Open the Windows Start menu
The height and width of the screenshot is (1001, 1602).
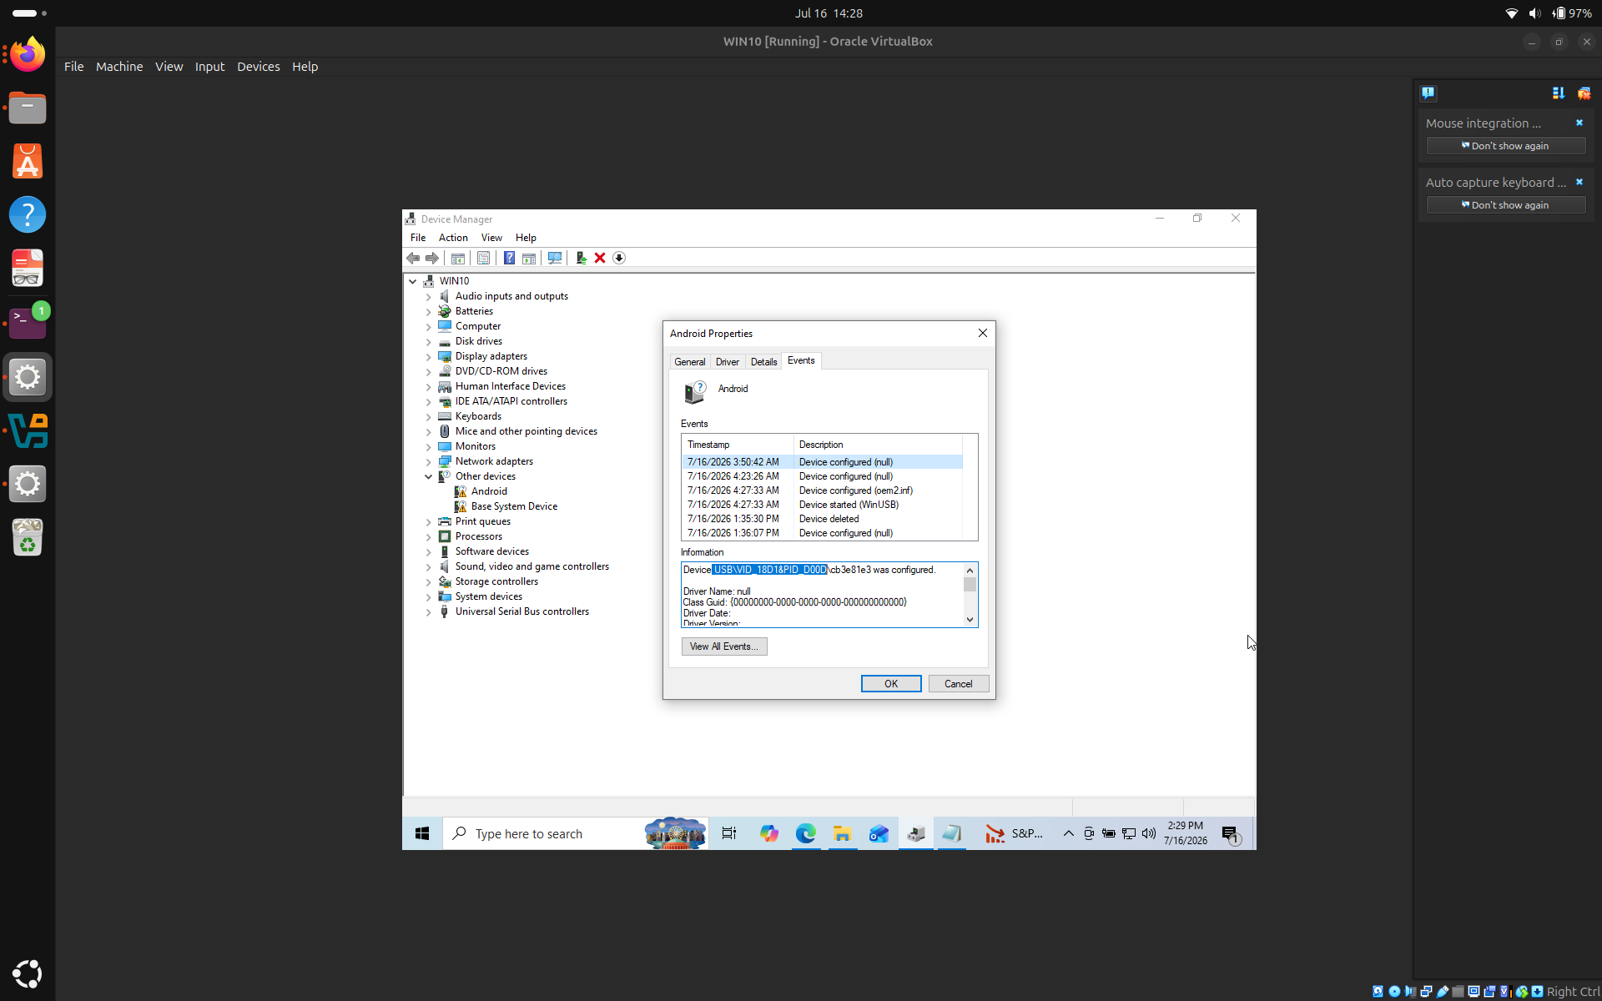coord(422,833)
